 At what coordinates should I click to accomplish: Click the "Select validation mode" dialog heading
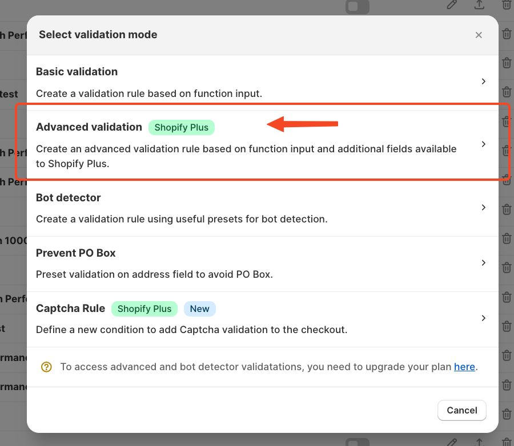tap(98, 35)
